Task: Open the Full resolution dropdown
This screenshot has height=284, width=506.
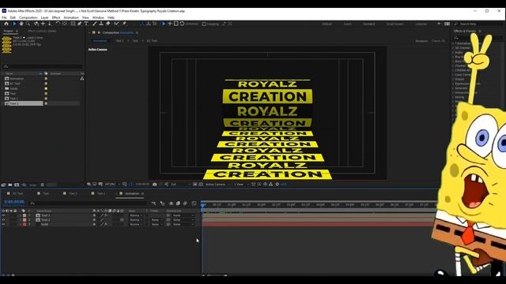Action: pyautogui.click(x=180, y=184)
